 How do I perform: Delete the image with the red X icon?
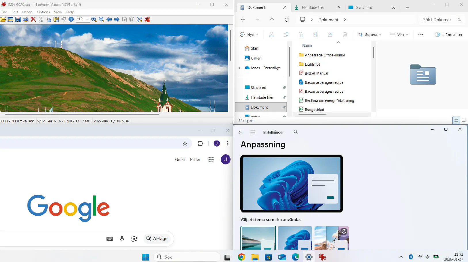point(33,19)
